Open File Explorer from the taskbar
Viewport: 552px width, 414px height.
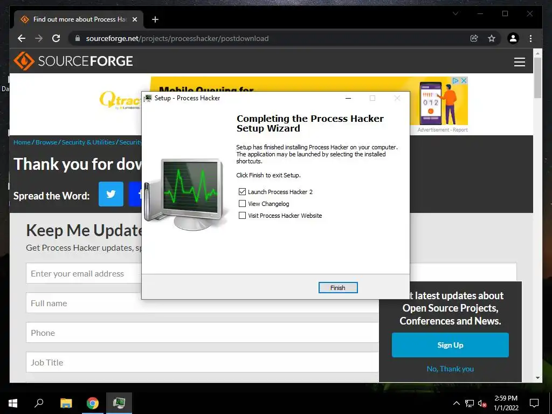pyautogui.click(x=66, y=403)
